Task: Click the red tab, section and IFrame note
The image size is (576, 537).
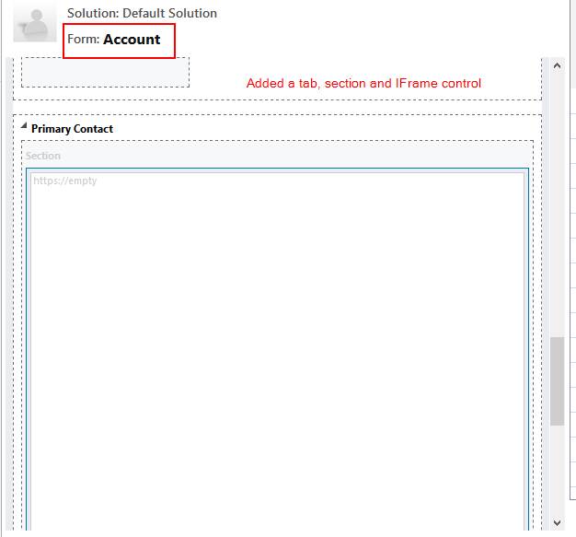Action: pyautogui.click(x=363, y=84)
